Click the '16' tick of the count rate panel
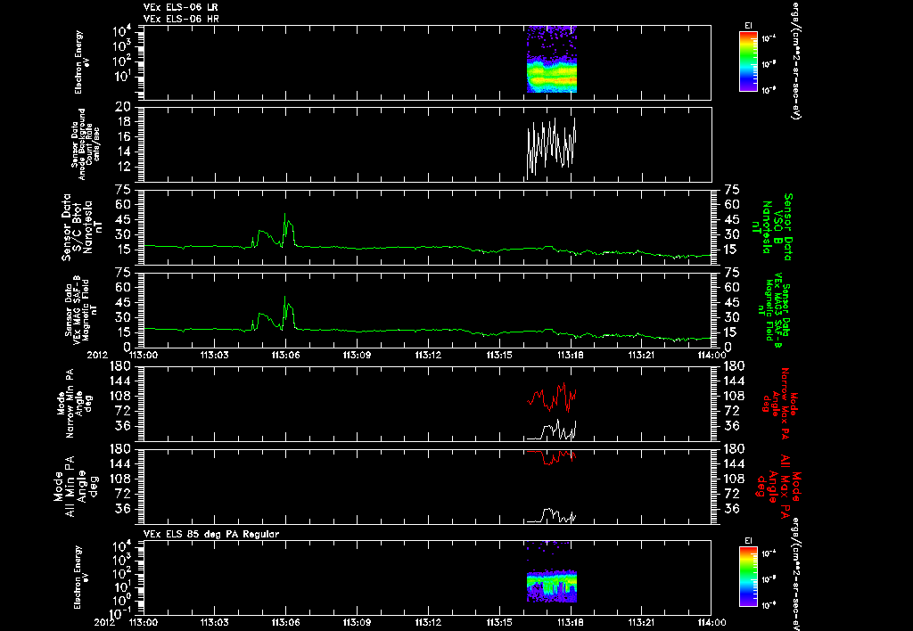Screen dimensions: 913x631 [x=123, y=137]
